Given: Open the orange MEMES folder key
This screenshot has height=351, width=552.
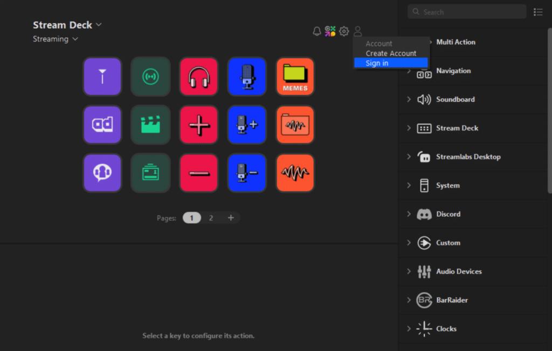Looking at the screenshot, I should pyautogui.click(x=295, y=77).
